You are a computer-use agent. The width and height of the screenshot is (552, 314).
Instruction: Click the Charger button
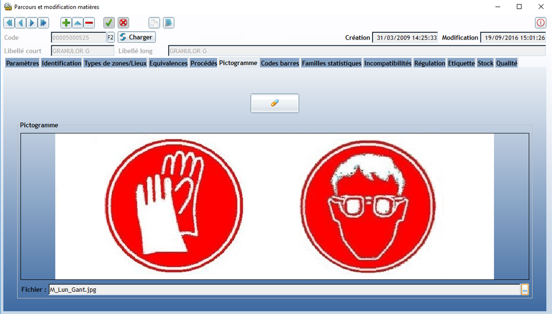click(137, 37)
